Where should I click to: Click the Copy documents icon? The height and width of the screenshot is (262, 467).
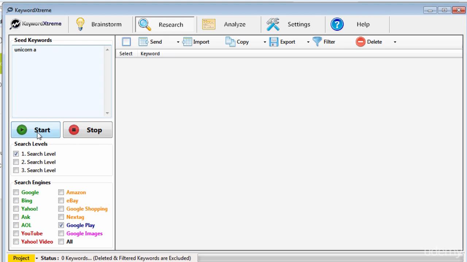[230, 42]
